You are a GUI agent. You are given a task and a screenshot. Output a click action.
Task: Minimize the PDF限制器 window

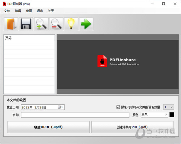click(152, 4)
